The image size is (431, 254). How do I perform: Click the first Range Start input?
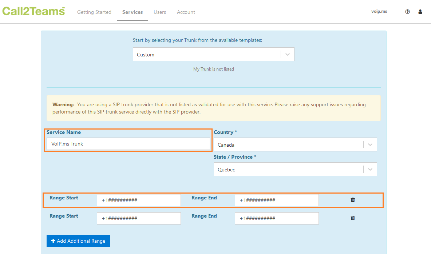coord(139,200)
